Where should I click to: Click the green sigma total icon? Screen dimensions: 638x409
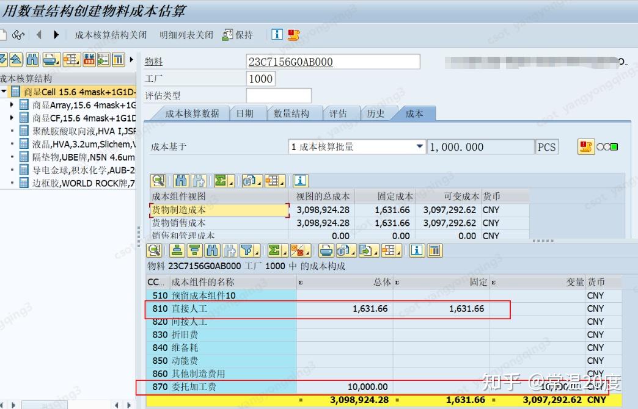coord(273,250)
